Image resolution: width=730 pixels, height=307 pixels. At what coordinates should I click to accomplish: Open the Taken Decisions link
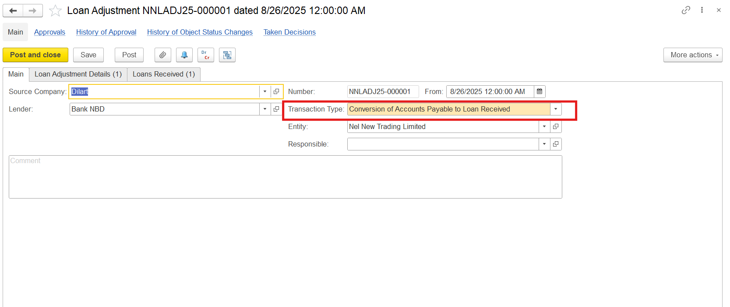(289, 32)
